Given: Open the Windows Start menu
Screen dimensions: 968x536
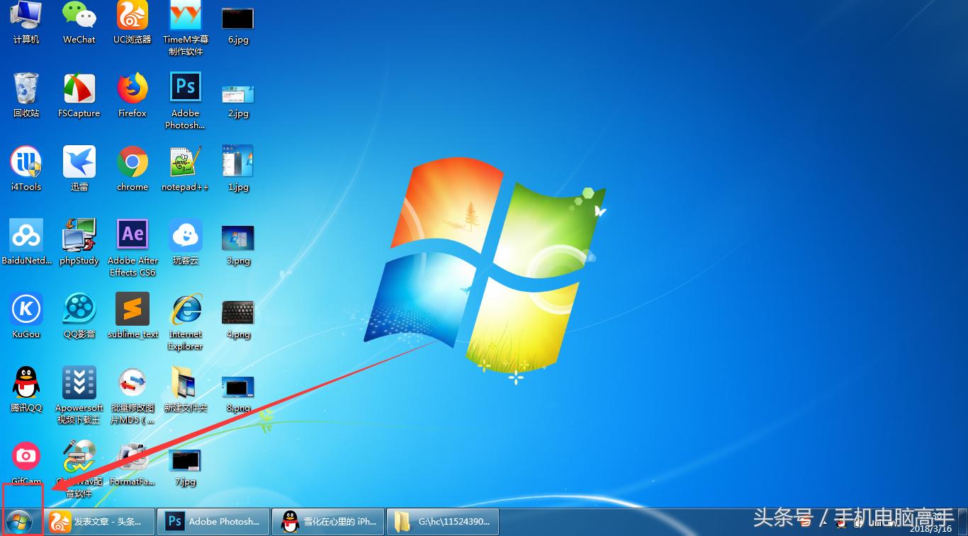Looking at the screenshot, I should click(x=19, y=522).
